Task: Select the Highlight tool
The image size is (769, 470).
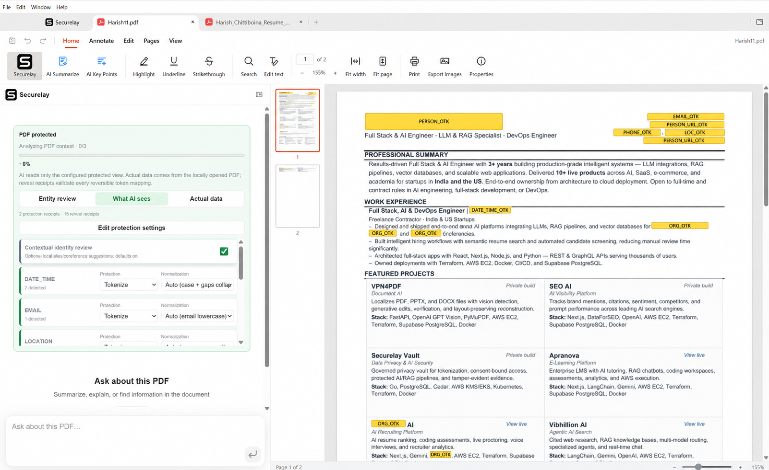Action: tap(144, 66)
